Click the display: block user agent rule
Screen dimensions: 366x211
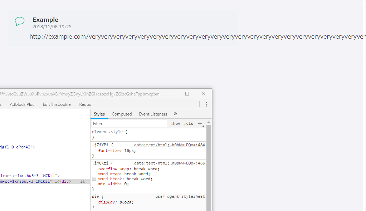116,202
